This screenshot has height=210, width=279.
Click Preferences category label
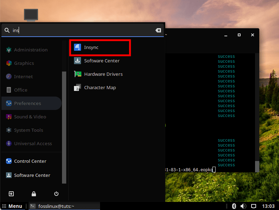(27, 103)
